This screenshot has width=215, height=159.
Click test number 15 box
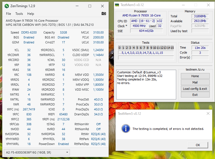[x=172, y=48]
